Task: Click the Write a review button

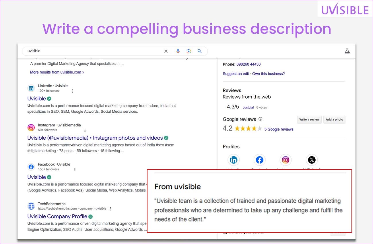Action: point(309,120)
